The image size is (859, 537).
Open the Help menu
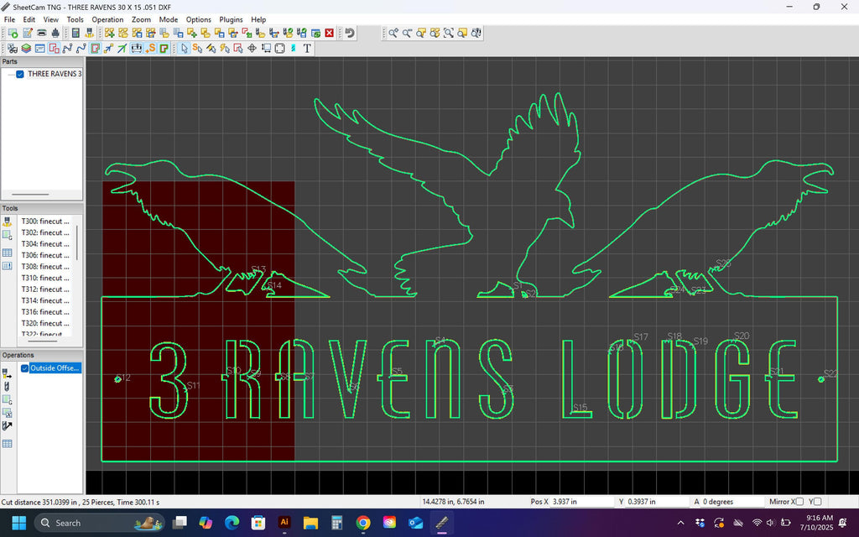point(258,19)
